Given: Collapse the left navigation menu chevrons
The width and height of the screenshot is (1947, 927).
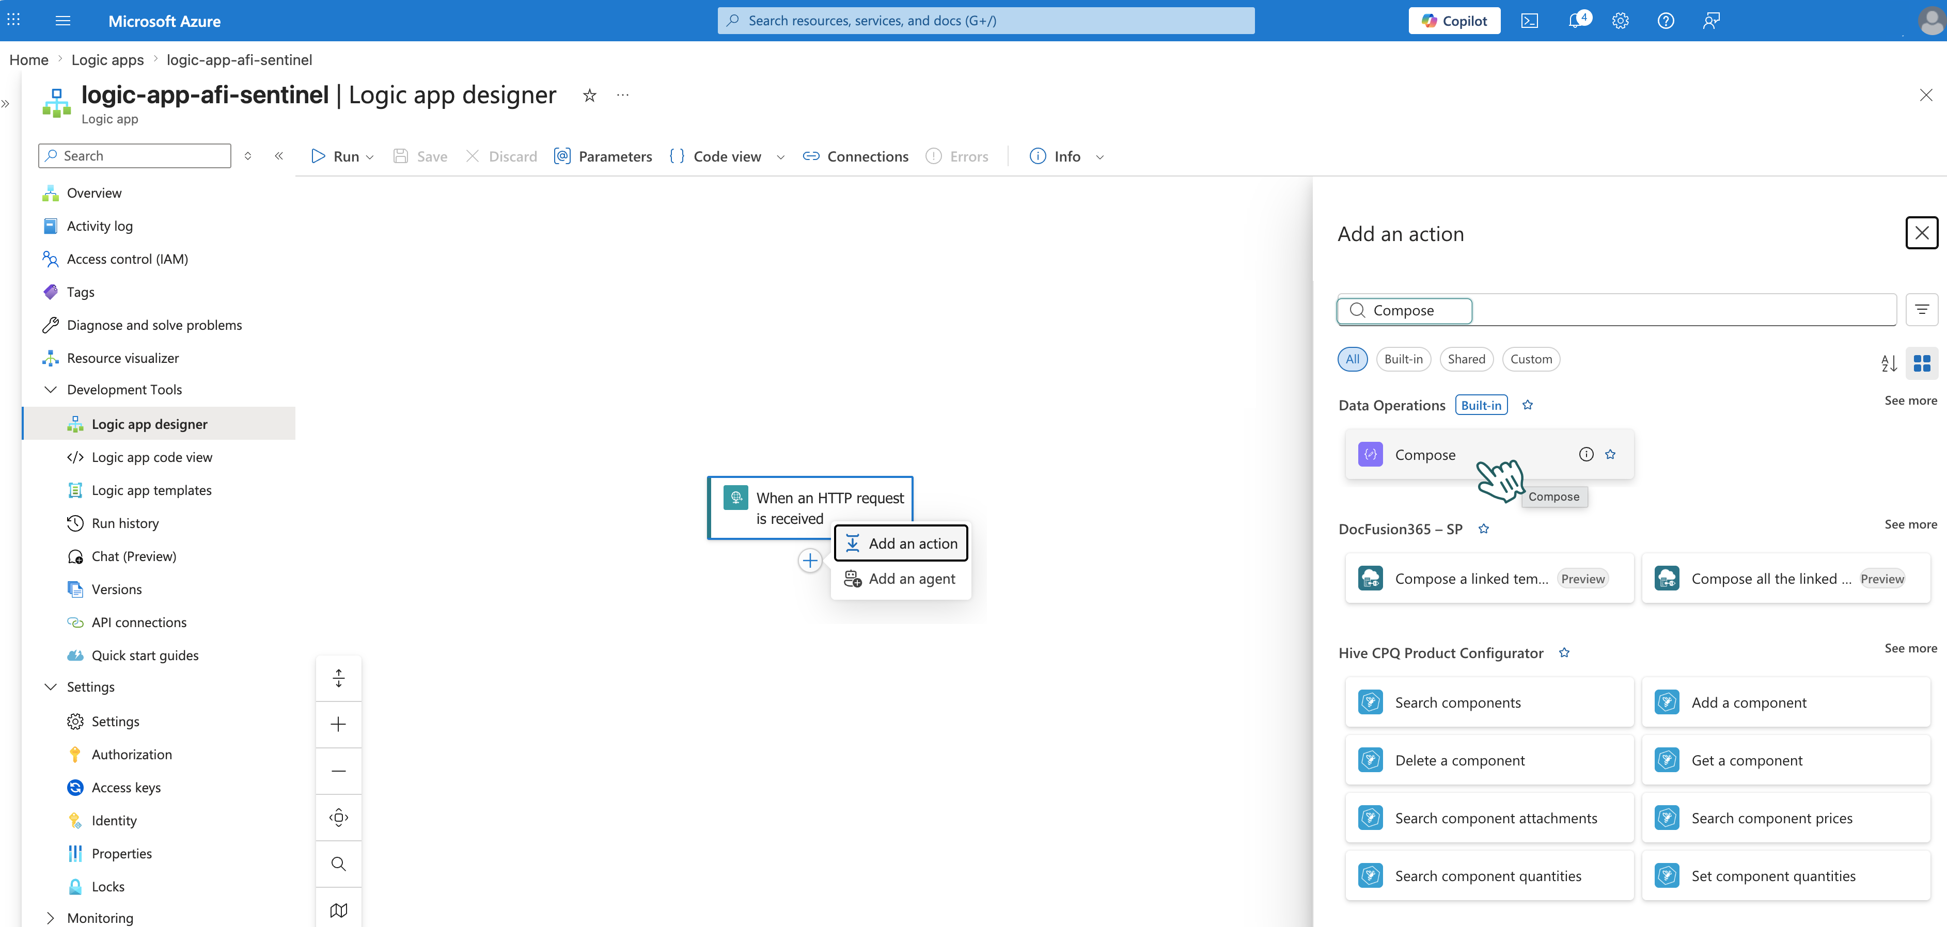Looking at the screenshot, I should pos(279,156).
